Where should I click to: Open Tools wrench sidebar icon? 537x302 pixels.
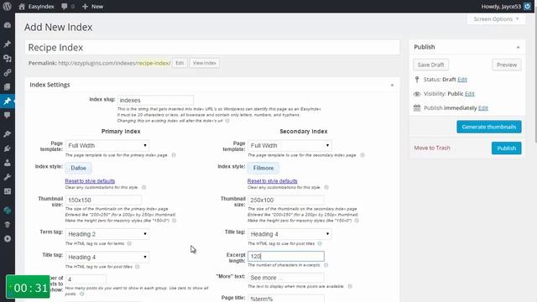8,177
